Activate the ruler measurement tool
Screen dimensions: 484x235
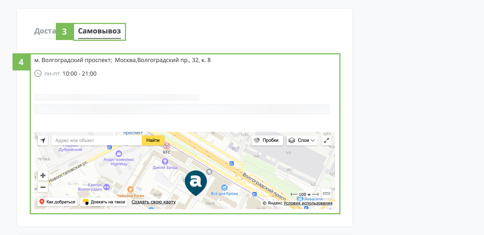[326, 193]
